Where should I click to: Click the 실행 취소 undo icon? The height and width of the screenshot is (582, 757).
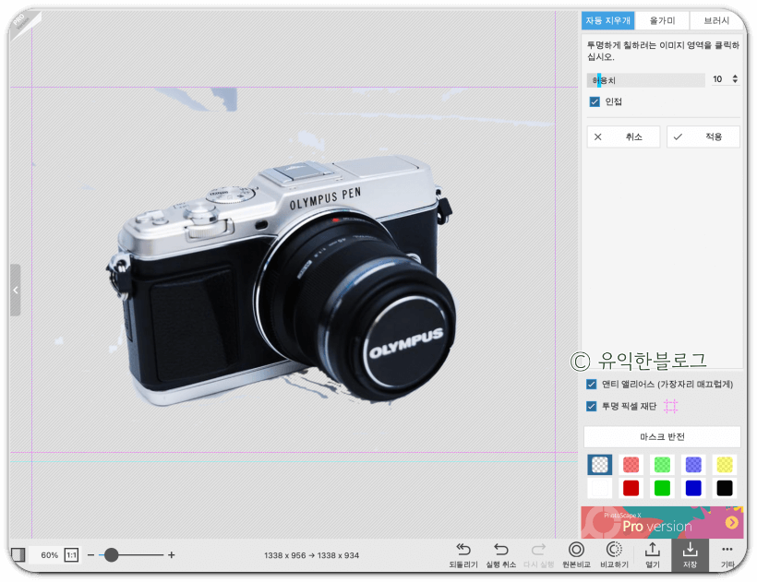tap(501, 555)
